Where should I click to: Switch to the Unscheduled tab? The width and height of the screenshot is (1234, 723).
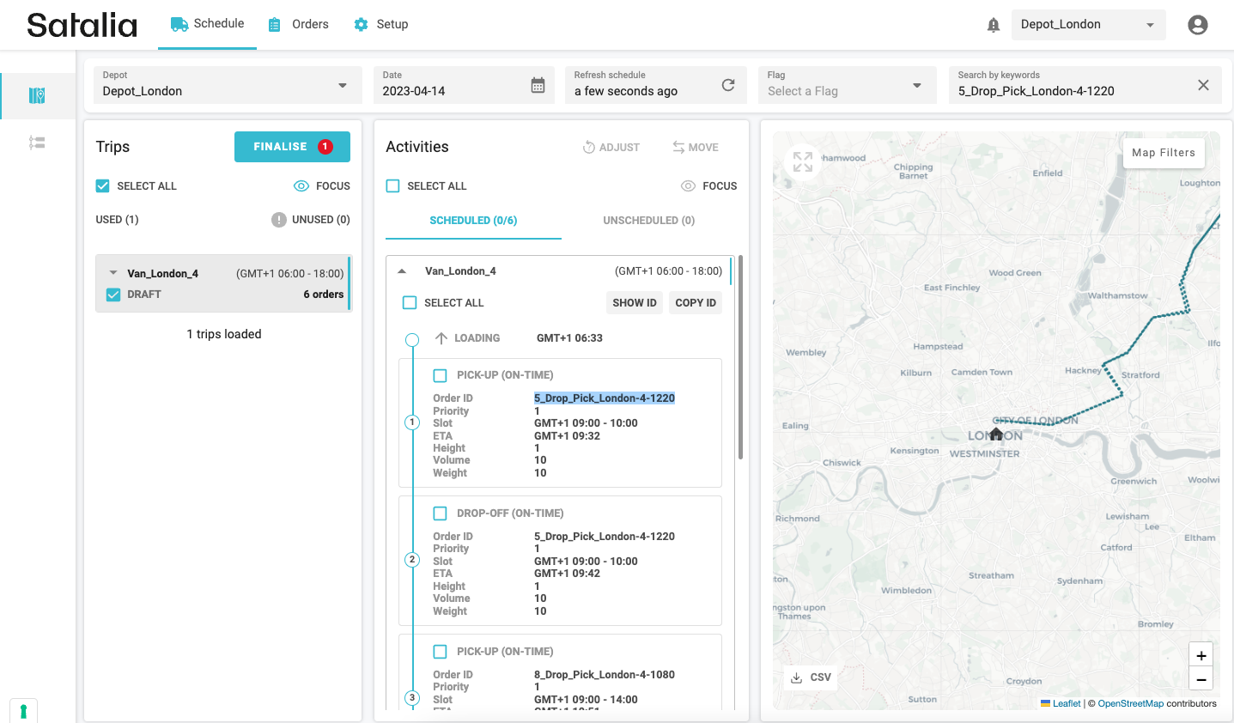(x=648, y=221)
